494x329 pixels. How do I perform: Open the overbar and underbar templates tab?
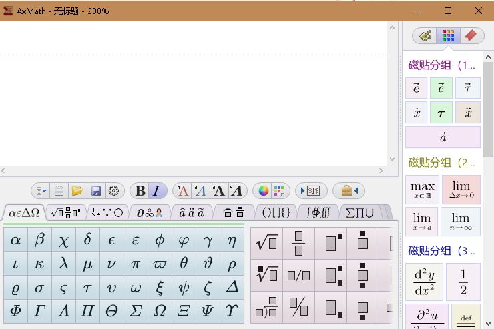tap(234, 213)
